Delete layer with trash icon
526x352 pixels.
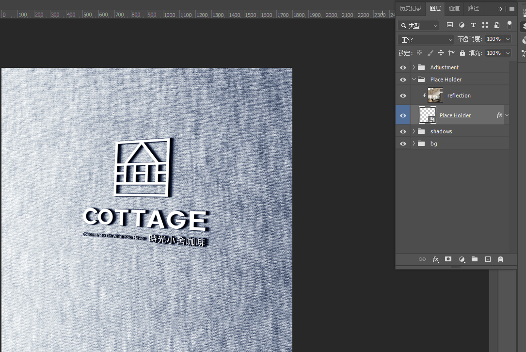500,259
